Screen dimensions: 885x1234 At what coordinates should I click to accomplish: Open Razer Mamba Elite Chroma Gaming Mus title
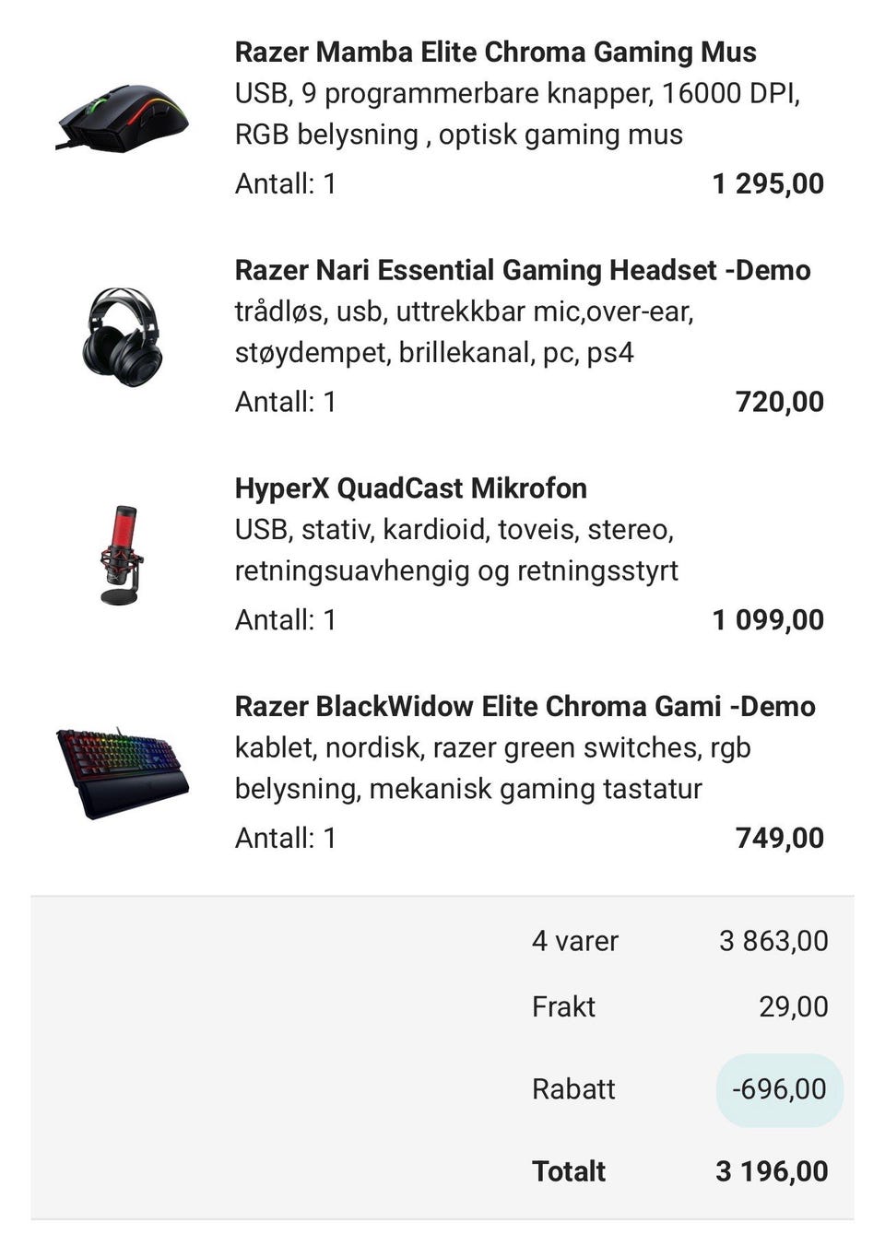tap(495, 53)
